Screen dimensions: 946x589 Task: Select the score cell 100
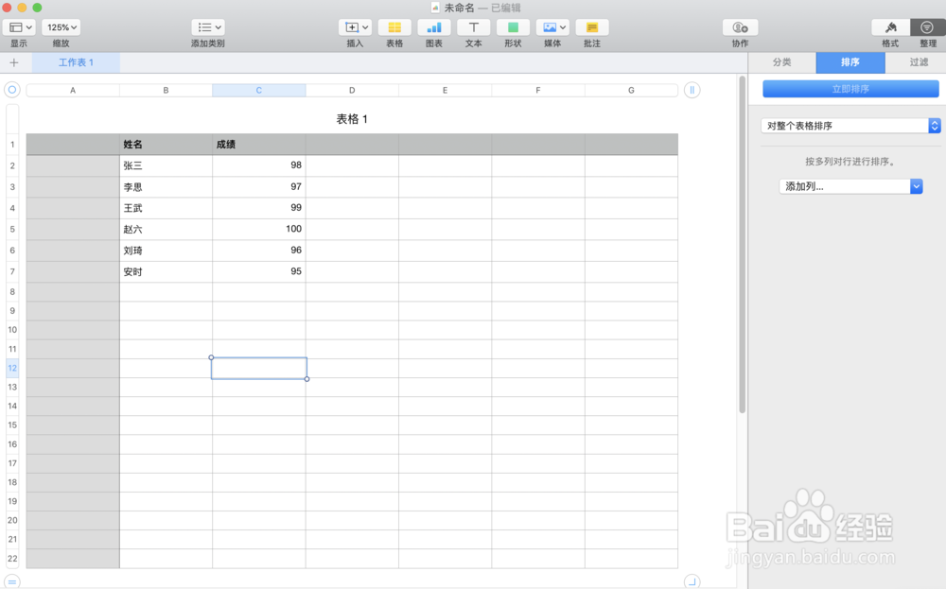[259, 229]
